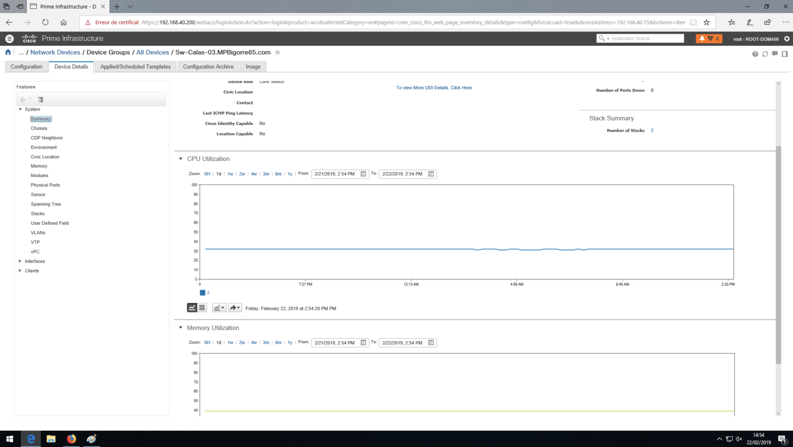Viewport: 793px width, 447px height.
Task: Expand the Clients tree node
Action: [20, 271]
